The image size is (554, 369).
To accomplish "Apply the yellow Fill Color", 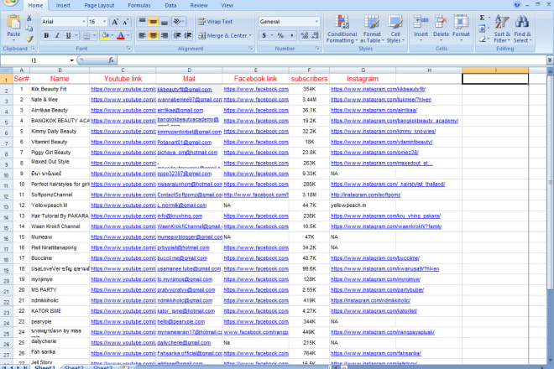I will pyautogui.click(x=105, y=36).
